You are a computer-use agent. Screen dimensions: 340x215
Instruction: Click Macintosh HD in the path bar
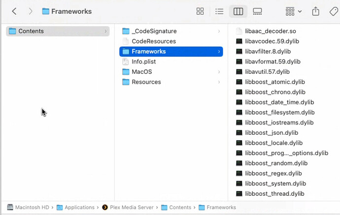[33, 208]
